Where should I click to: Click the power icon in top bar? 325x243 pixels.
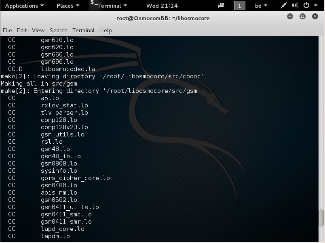click(x=306, y=5)
